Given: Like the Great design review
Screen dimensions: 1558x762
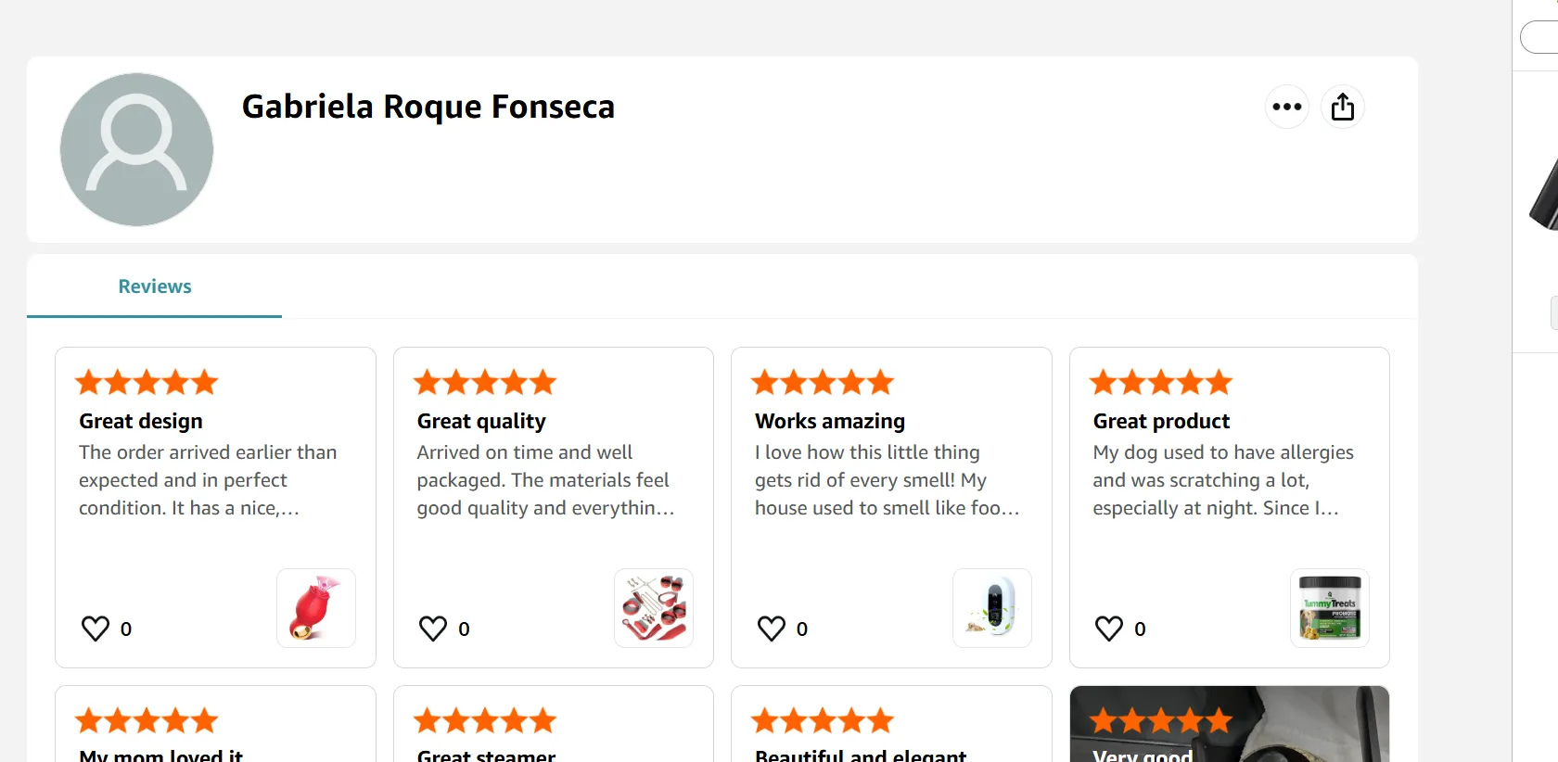Looking at the screenshot, I should coord(96,629).
